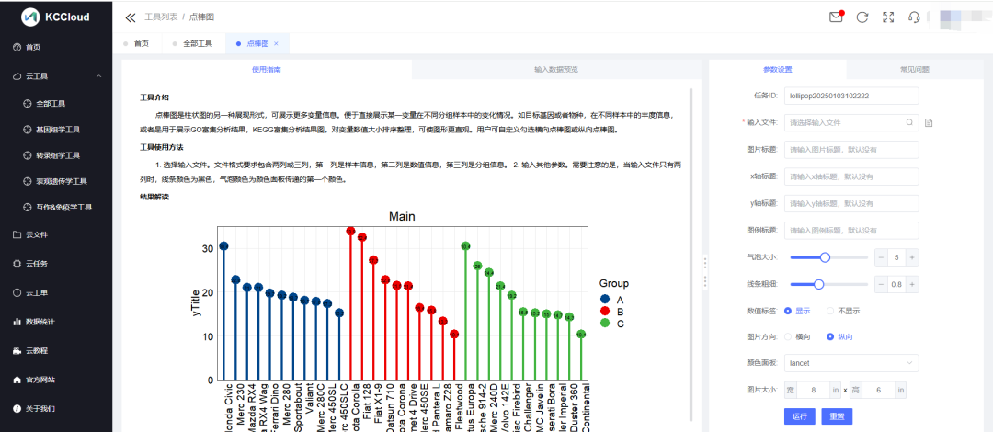The width and height of the screenshot is (993, 432).
Task: Open the 输入数据预览 tab
Action: [x=556, y=69]
